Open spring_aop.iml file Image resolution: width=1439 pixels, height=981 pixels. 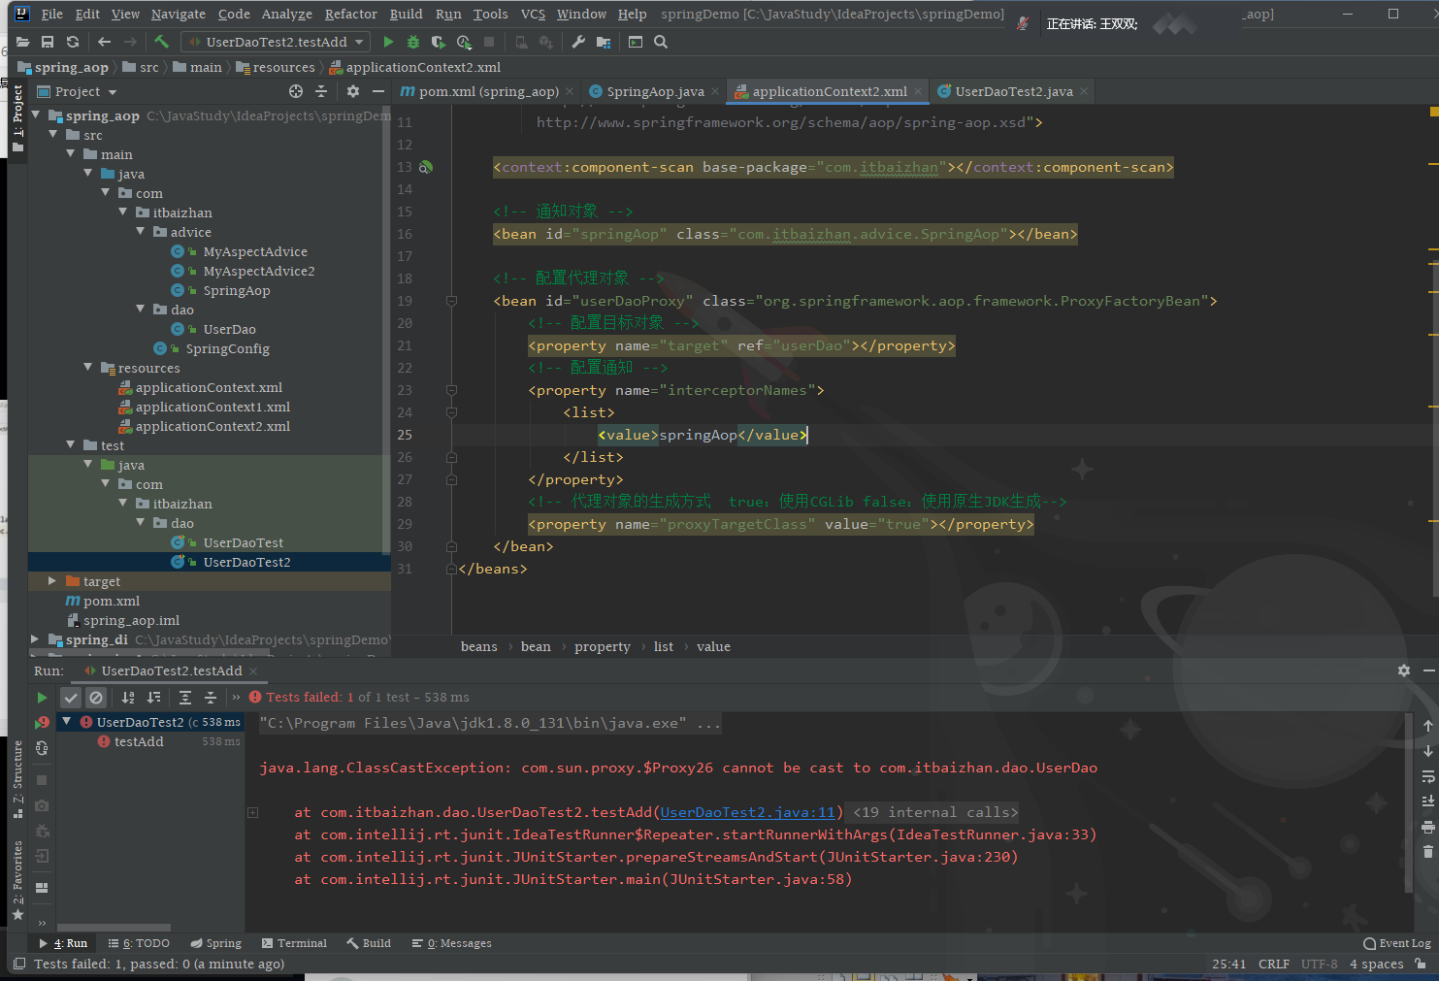(131, 620)
